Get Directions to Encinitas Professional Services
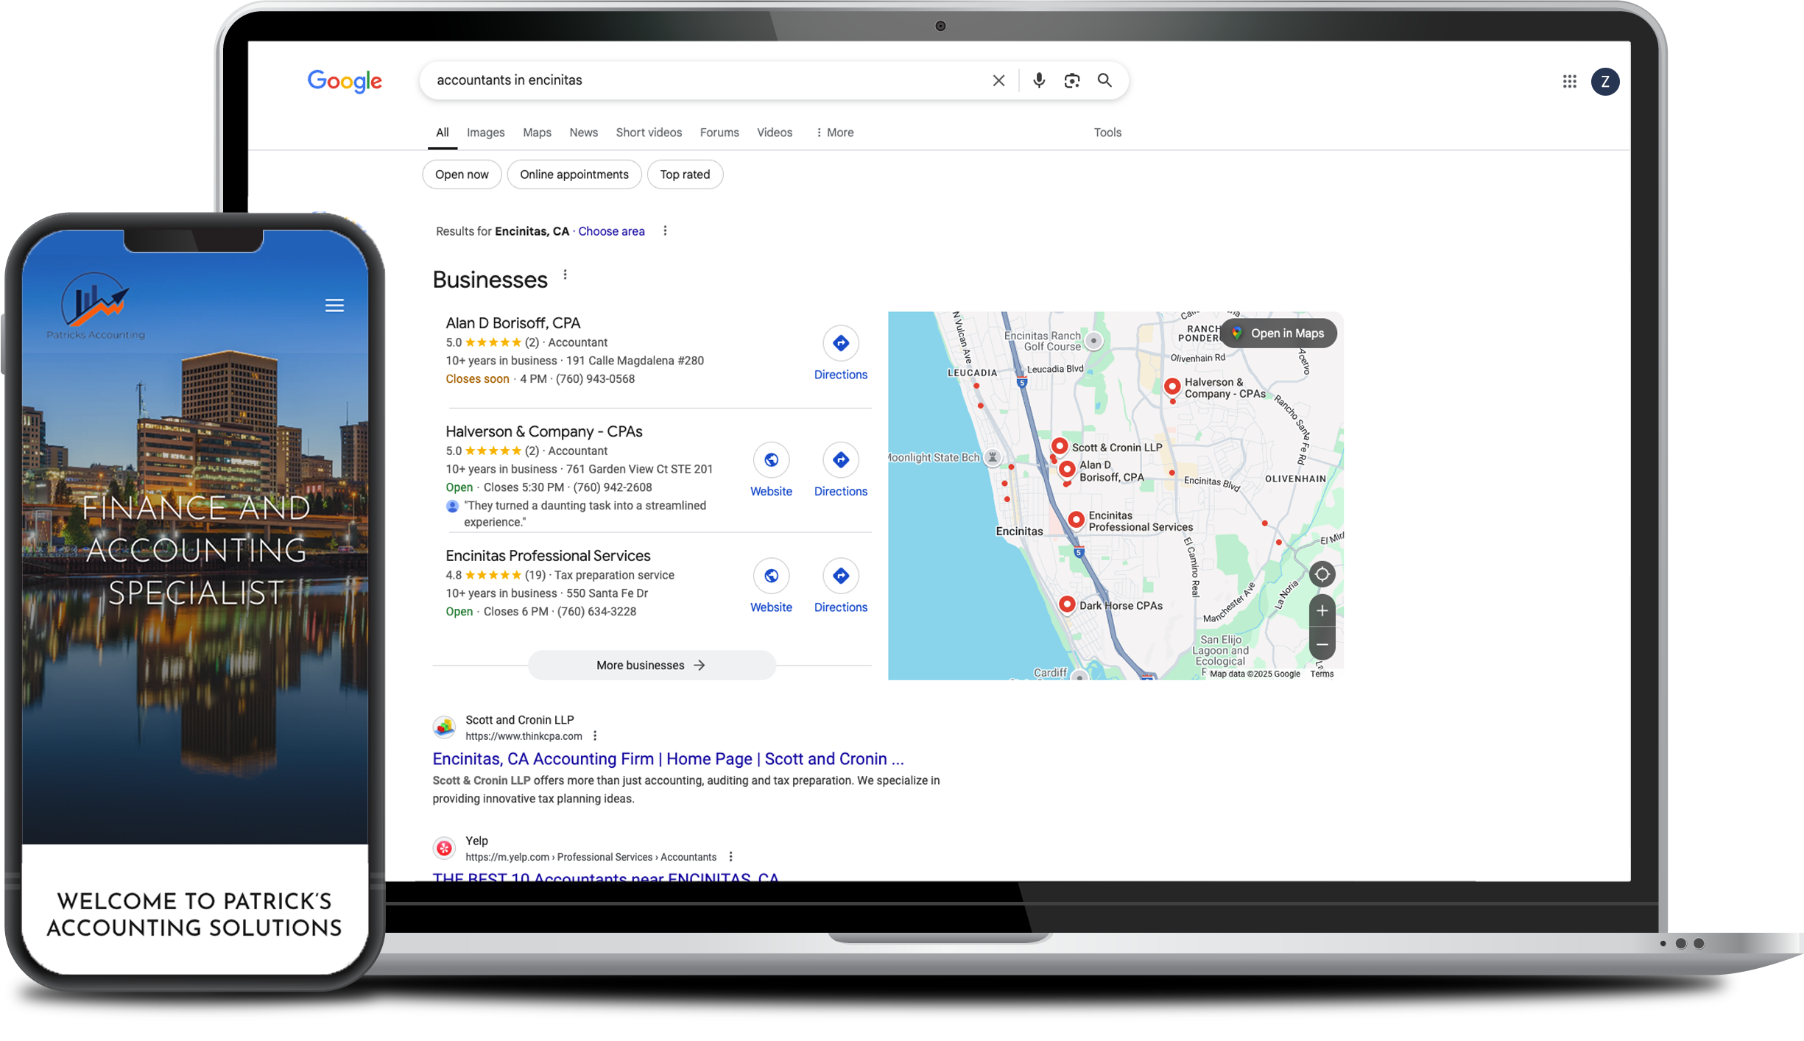The width and height of the screenshot is (1804, 1041). pyautogui.click(x=841, y=587)
